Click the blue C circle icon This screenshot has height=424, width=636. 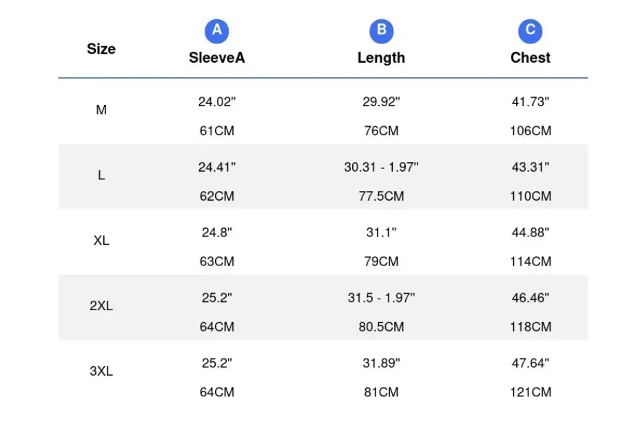pyautogui.click(x=530, y=31)
